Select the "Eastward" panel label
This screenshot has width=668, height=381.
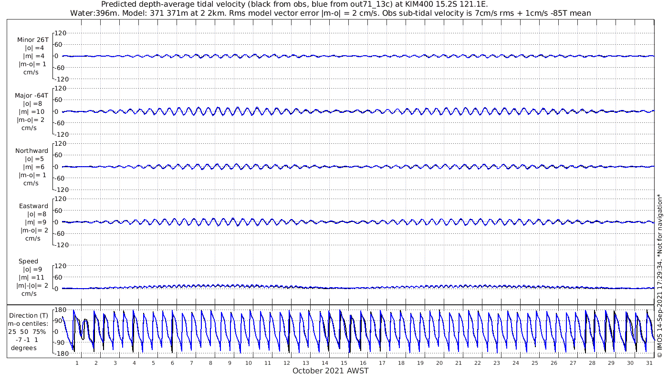[33, 206]
